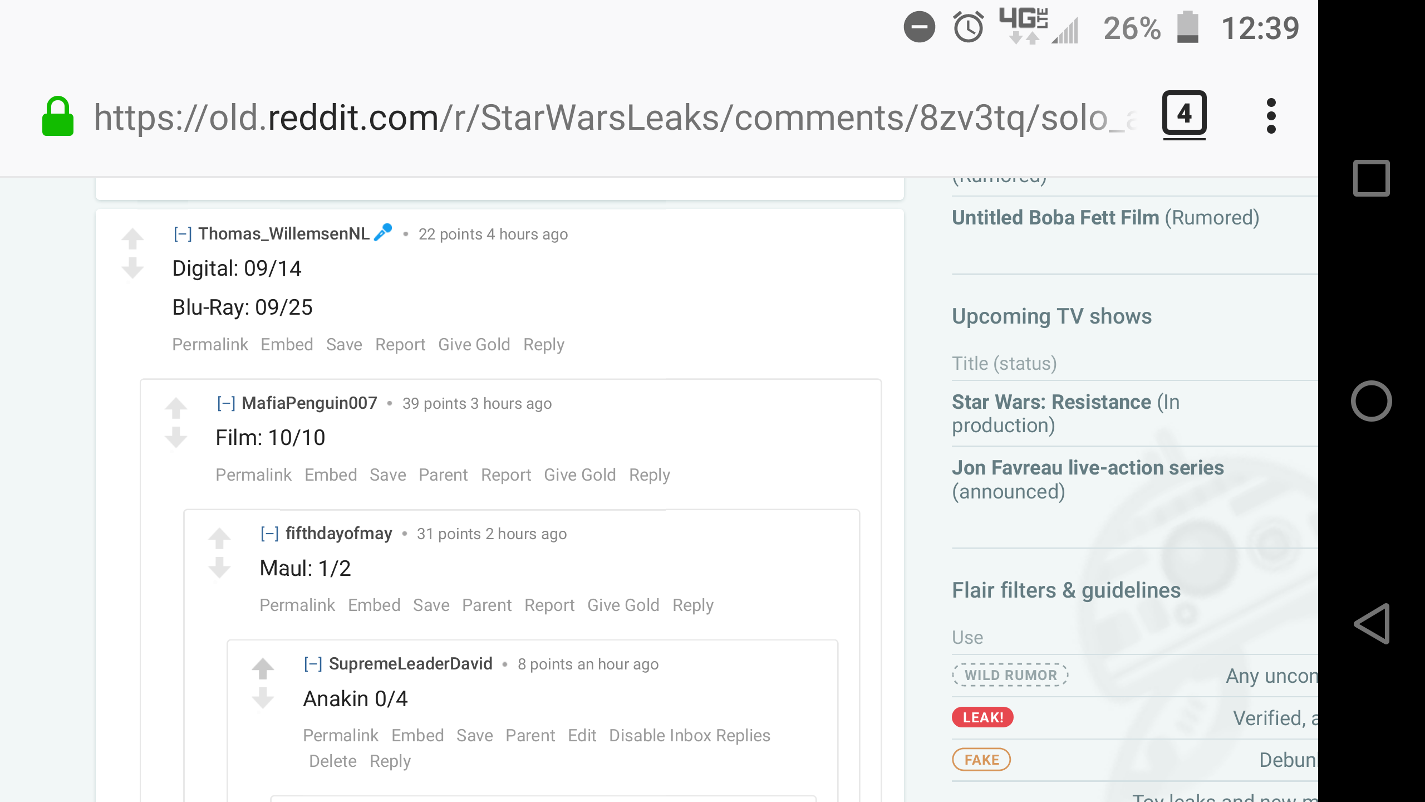Downvote SupremeLeaderDavid's Anakin comment

263,698
